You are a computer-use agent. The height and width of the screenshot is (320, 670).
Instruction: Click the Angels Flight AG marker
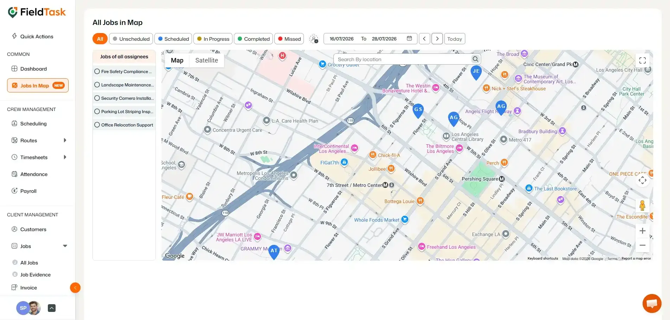click(501, 107)
